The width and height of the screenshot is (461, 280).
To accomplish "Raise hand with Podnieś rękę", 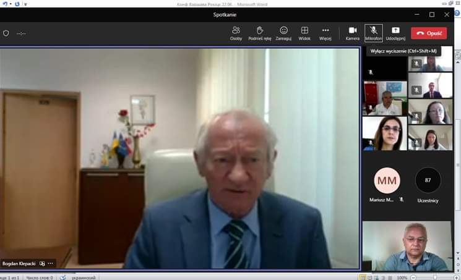I will (x=260, y=33).
